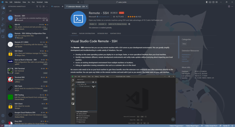Click Select Board Type in status bar

point(192,126)
